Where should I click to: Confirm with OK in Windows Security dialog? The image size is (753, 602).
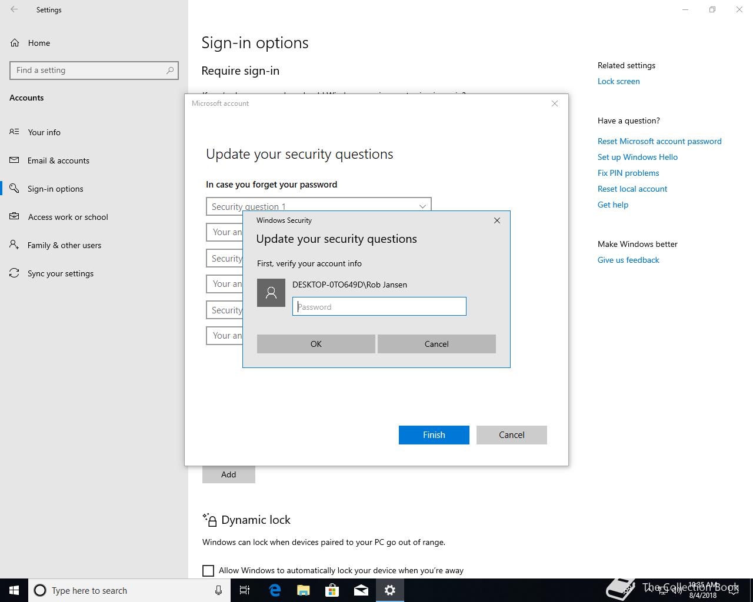tap(316, 344)
